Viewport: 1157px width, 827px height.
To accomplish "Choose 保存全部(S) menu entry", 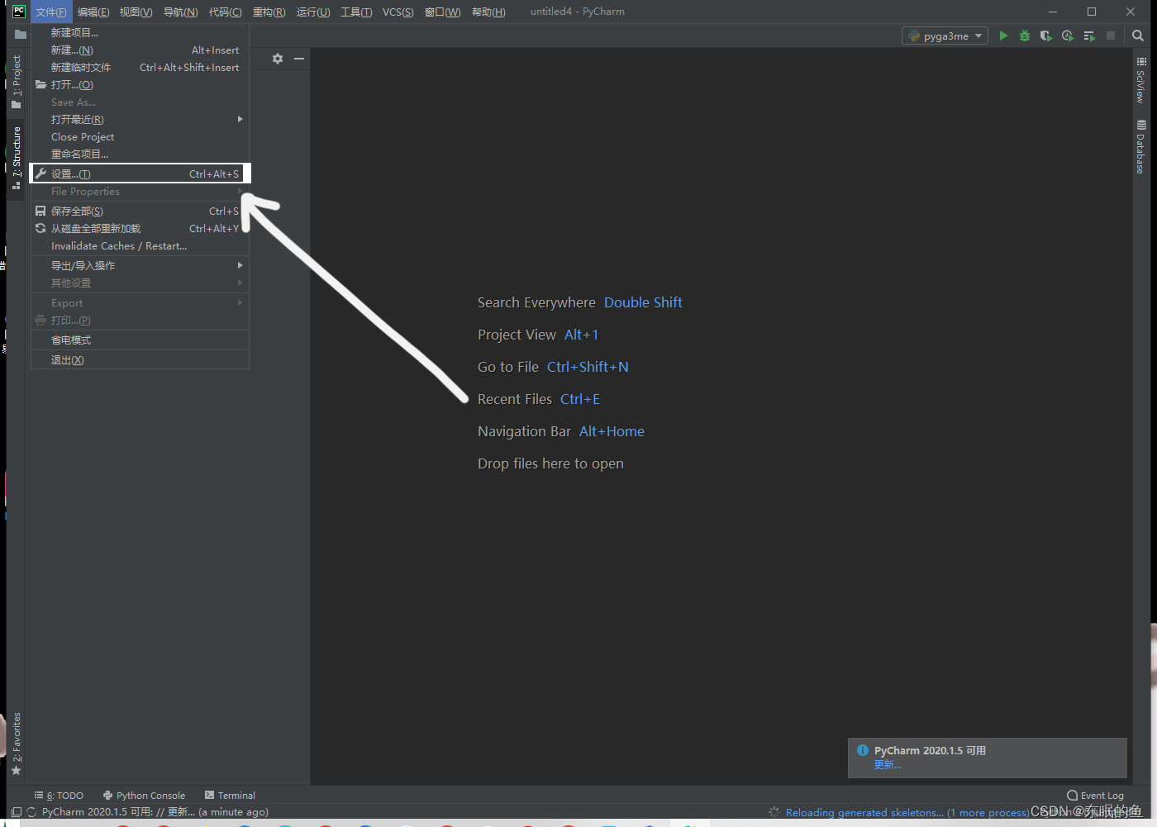I will click(140, 212).
